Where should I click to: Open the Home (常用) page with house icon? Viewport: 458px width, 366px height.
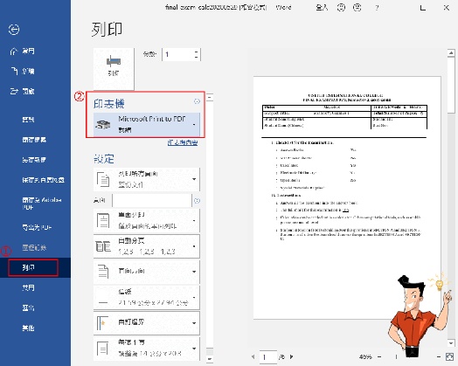click(x=13, y=52)
